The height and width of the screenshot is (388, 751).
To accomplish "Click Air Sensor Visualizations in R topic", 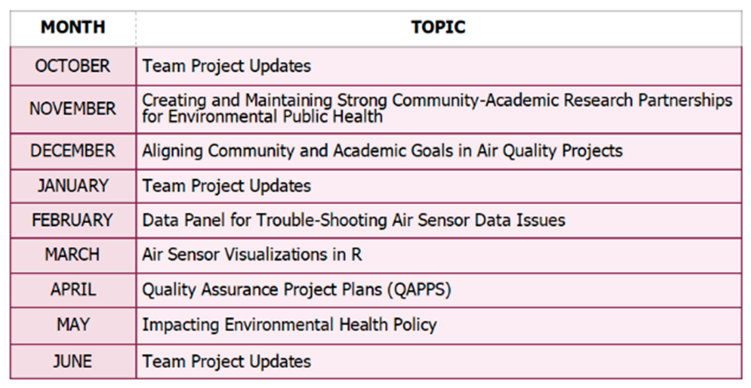I will pyautogui.click(x=252, y=255).
